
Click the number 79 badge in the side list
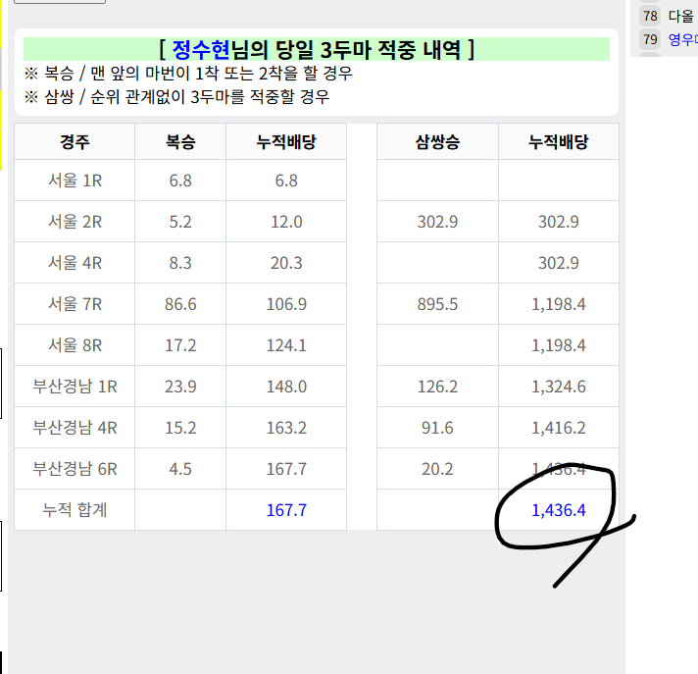click(650, 39)
